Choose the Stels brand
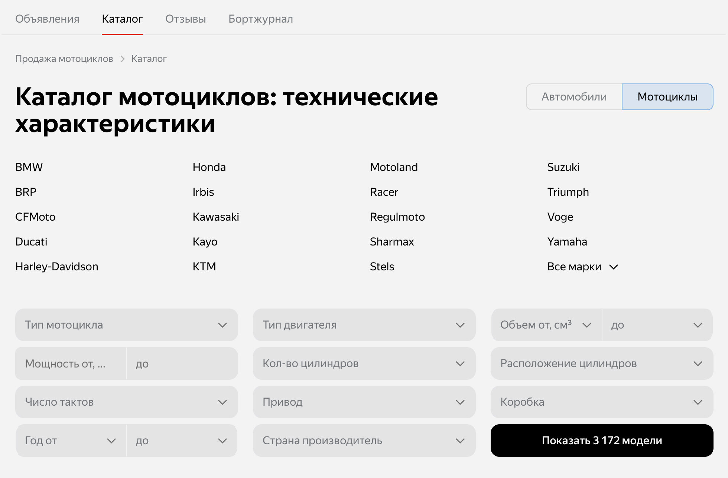This screenshot has height=478, width=728. click(382, 267)
